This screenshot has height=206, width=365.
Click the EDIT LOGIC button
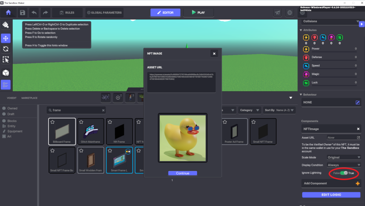[x=331, y=195]
